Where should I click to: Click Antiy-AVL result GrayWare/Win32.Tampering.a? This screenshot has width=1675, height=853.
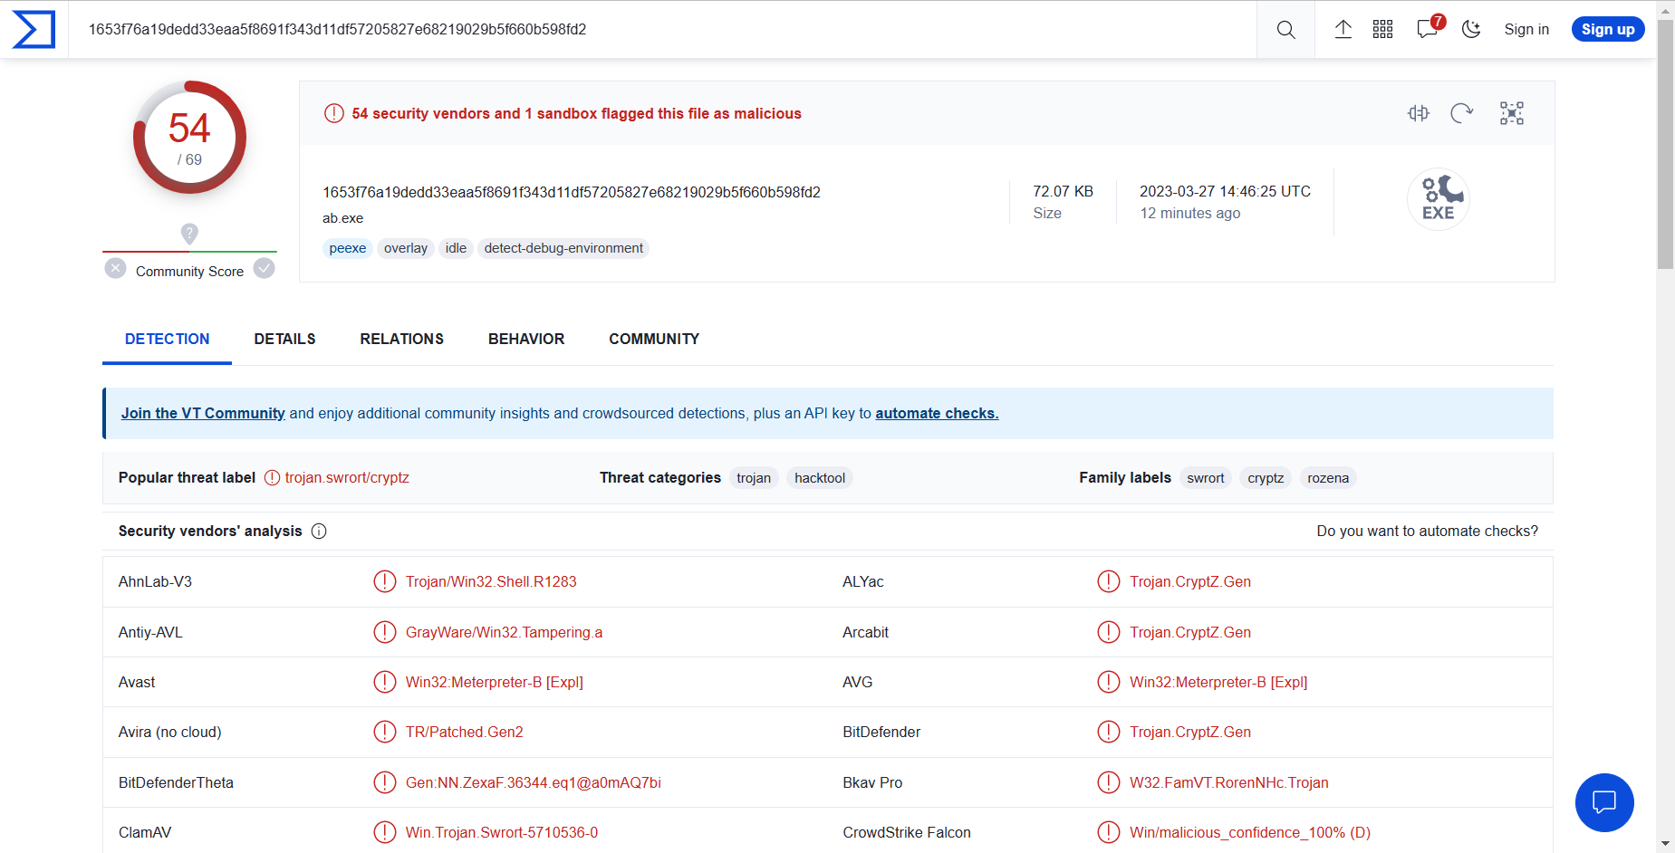(504, 633)
